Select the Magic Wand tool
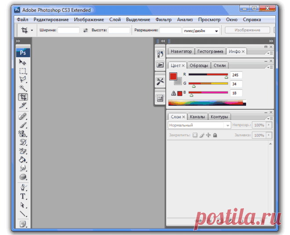 (23, 88)
